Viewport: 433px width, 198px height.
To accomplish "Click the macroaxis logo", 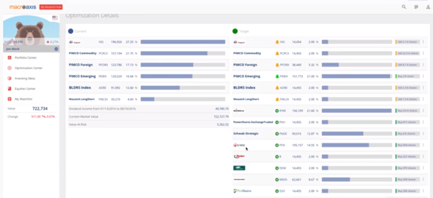I will (23, 7).
